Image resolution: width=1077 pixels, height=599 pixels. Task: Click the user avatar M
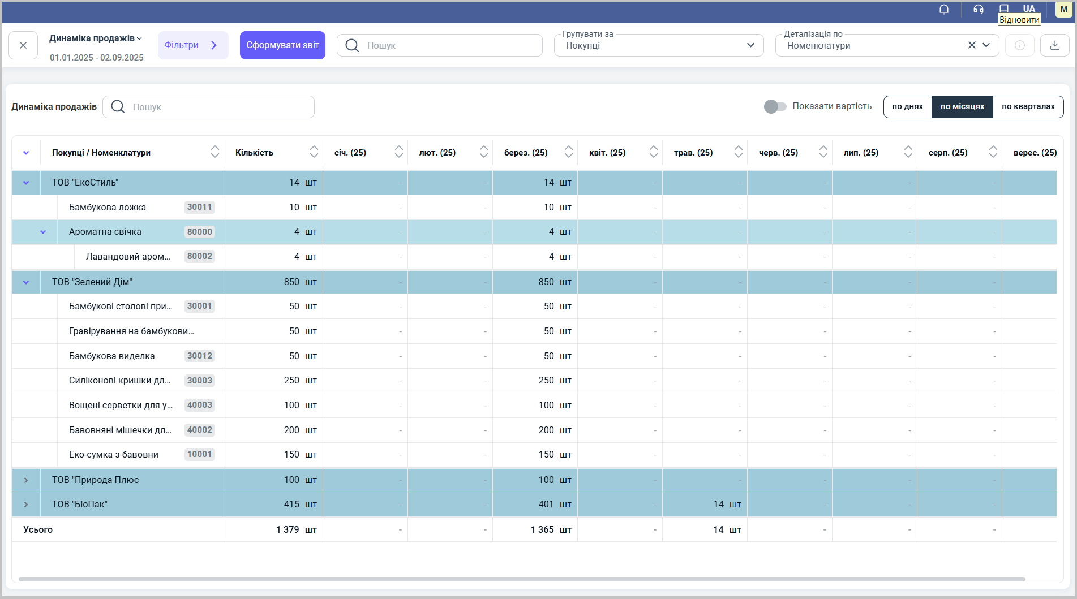click(1063, 9)
